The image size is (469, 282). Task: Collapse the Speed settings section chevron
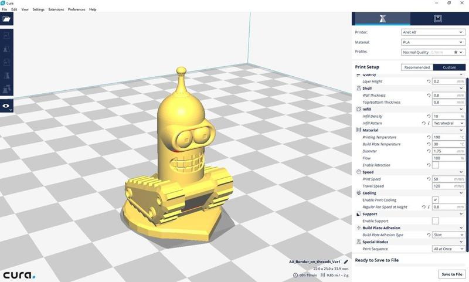461,172
